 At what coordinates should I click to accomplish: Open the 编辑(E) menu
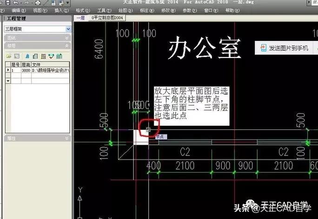coord(19,10)
